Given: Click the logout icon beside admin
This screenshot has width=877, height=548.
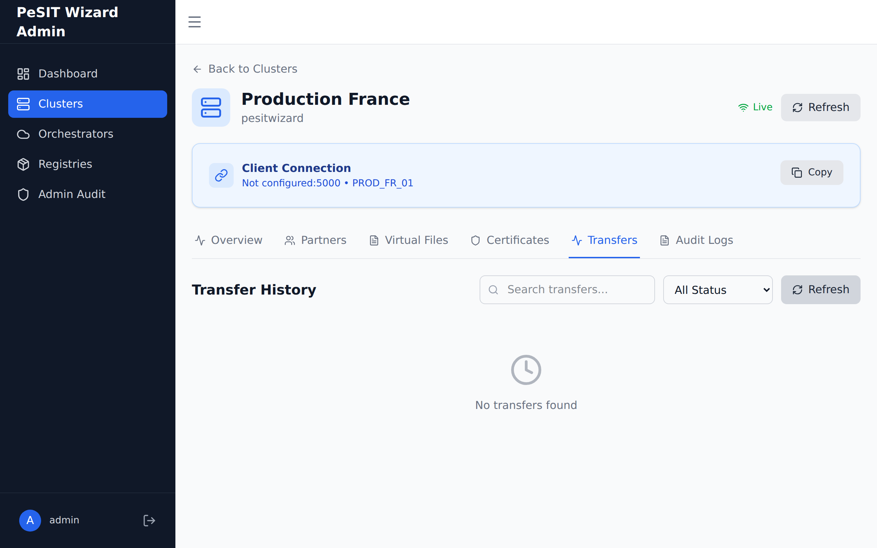Looking at the screenshot, I should click(x=149, y=521).
